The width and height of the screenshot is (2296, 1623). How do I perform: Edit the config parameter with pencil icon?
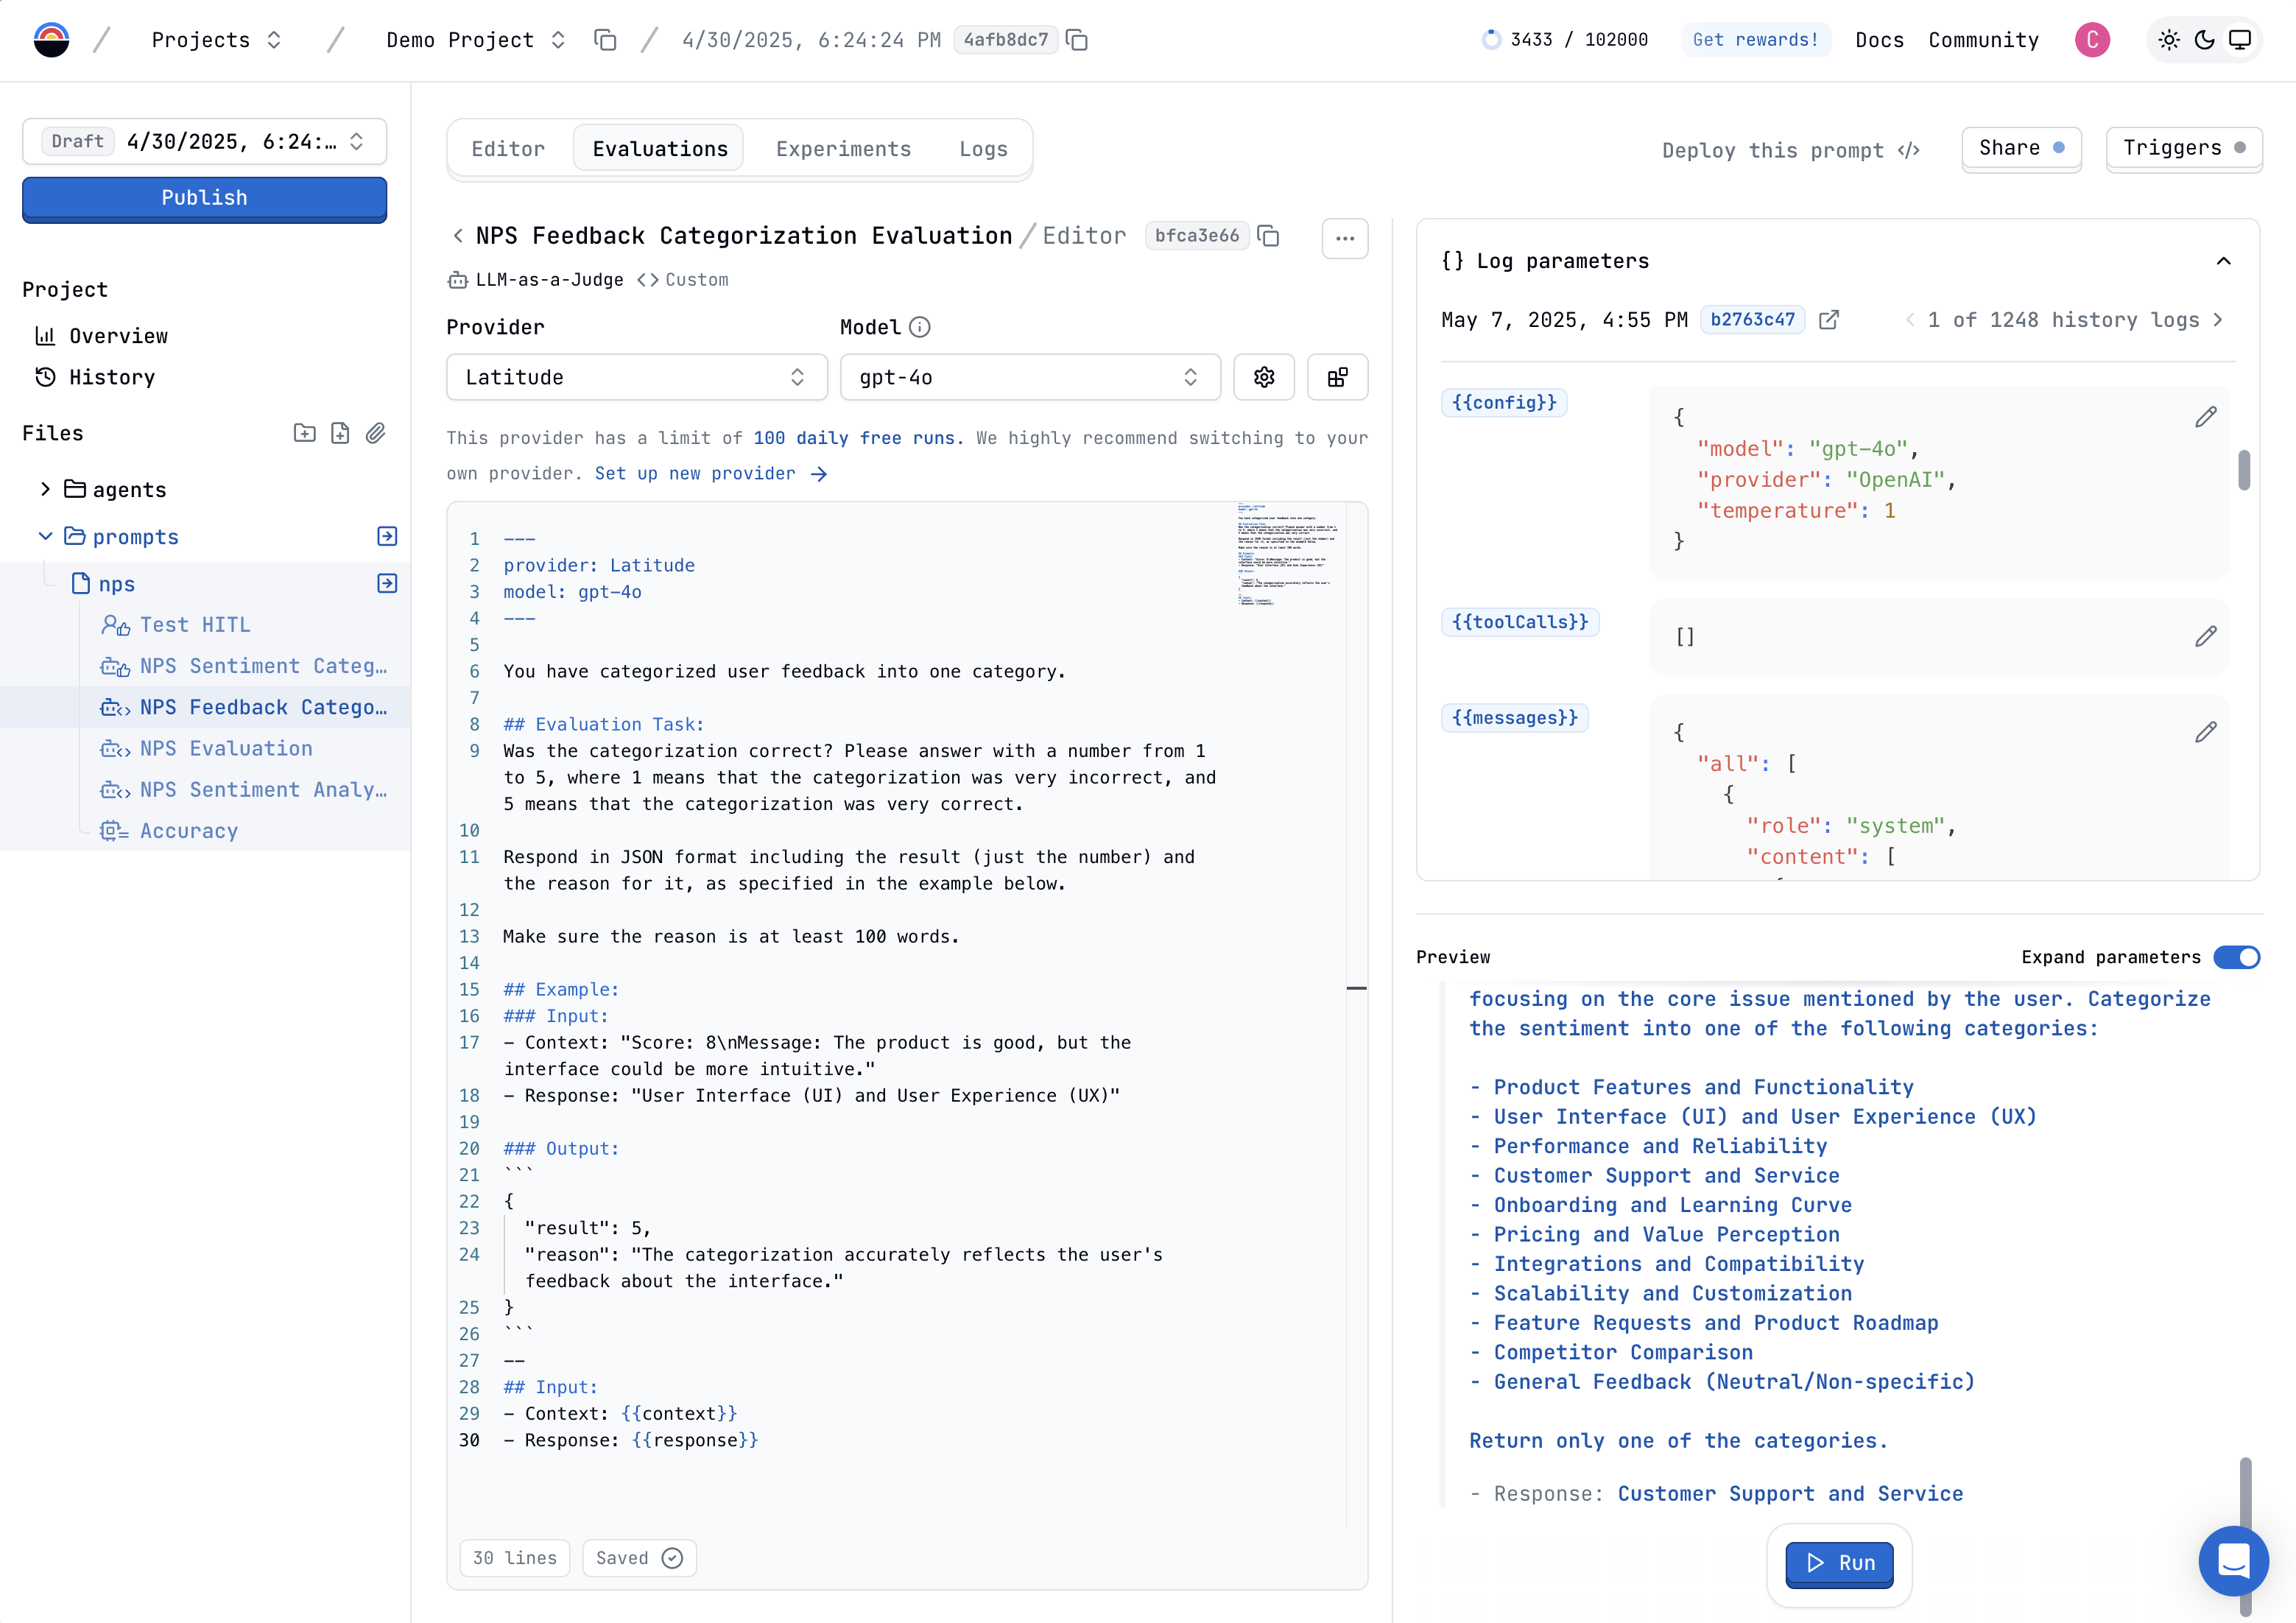pos(2205,417)
